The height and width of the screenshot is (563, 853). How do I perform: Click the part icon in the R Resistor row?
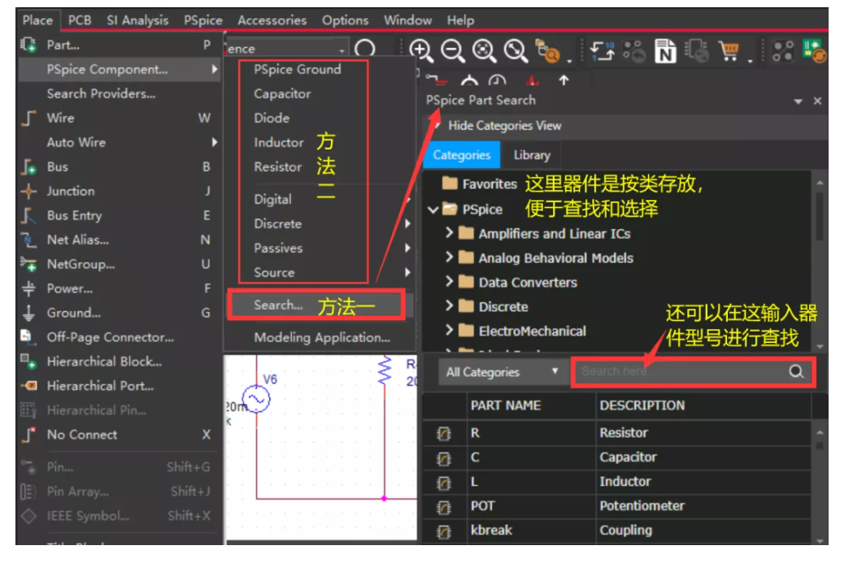pos(444,434)
